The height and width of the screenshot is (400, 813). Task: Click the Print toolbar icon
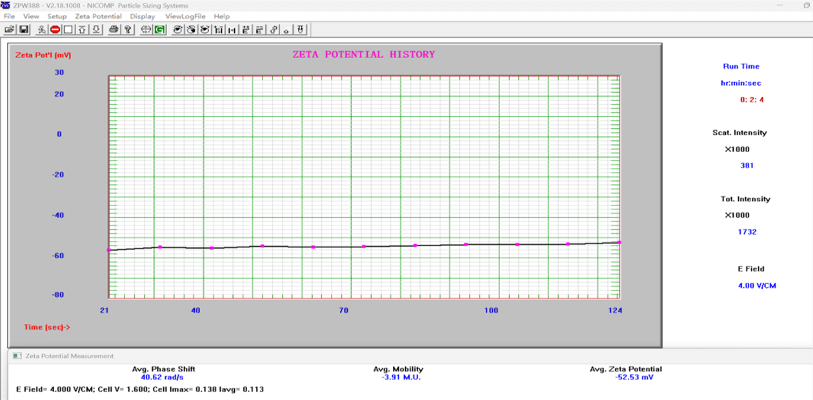(x=114, y=30)
